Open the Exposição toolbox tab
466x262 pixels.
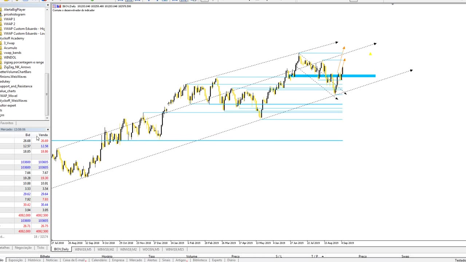pyautogui.click(x=15, y=260)
